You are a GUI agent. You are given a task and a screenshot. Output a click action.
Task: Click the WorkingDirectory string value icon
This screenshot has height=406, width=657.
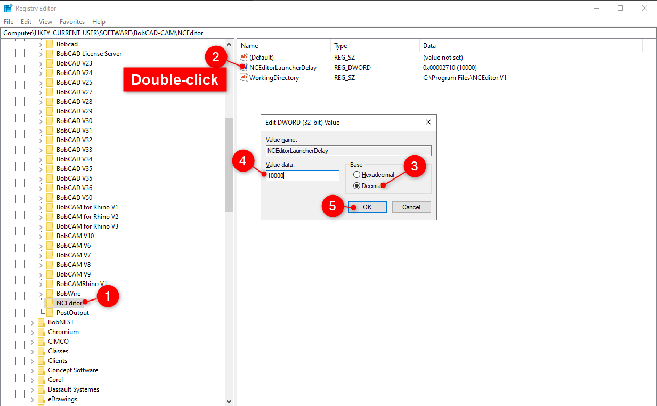tap(244, 77)
